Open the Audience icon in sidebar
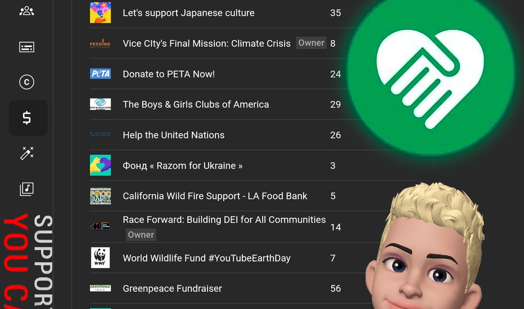Screen dimensions: 524x309 (x=26, y=11)
